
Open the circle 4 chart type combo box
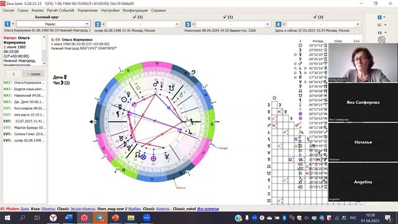coord(323,24)
